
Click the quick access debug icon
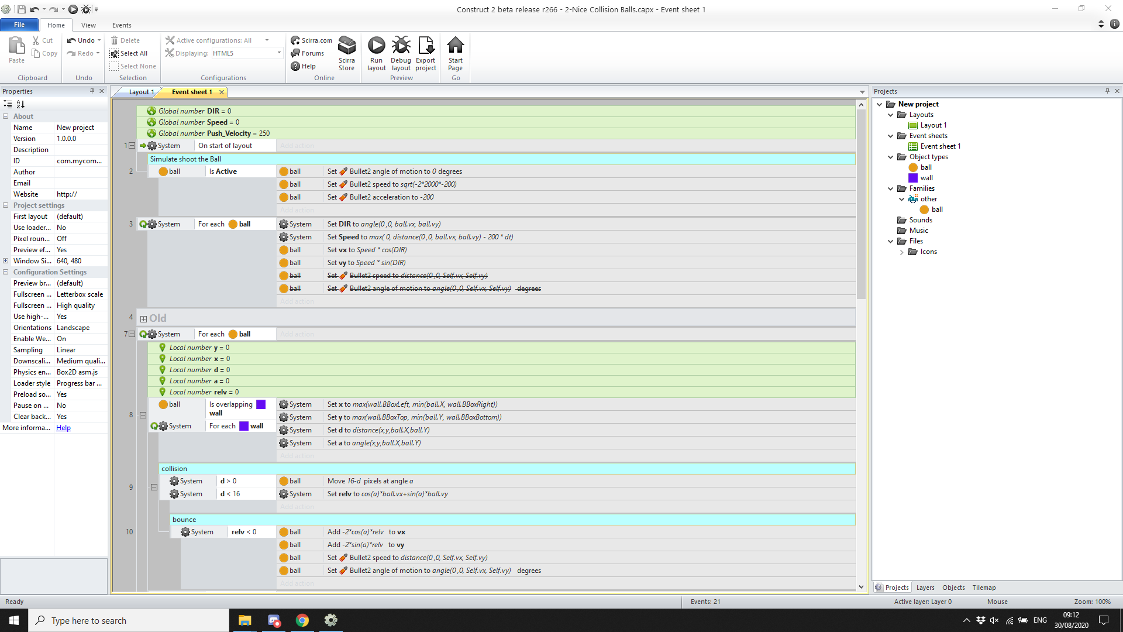pos(86,9)
